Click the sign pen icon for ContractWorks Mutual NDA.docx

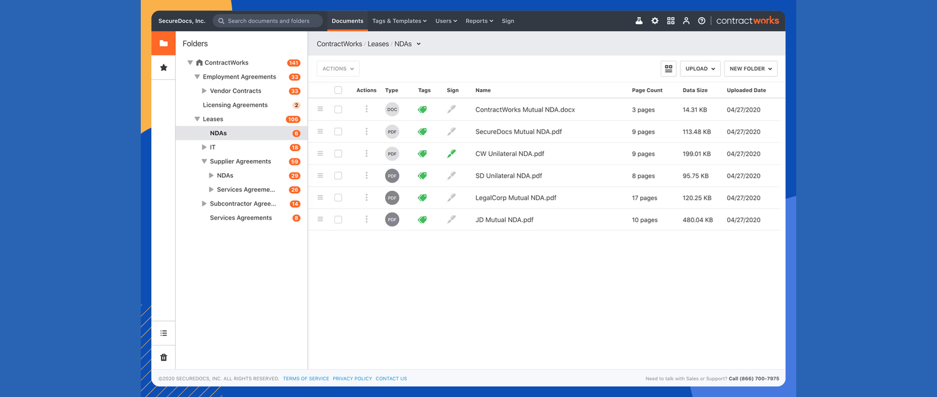pos(451,109)
